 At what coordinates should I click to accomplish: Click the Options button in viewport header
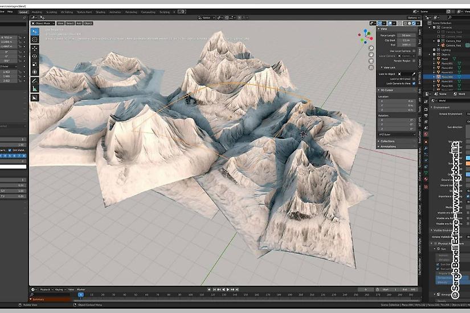tap(412, 18)
